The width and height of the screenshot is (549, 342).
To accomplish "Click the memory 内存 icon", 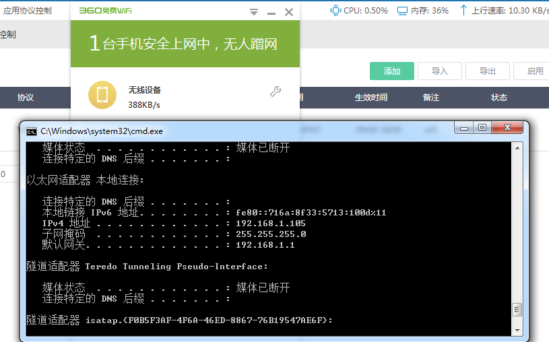I will tap(402, 11).
